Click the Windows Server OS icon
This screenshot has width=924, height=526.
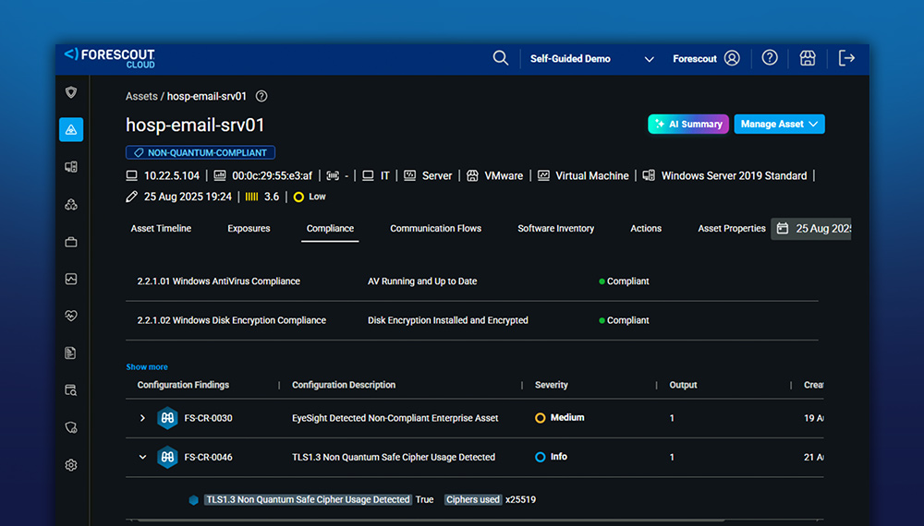649,175
